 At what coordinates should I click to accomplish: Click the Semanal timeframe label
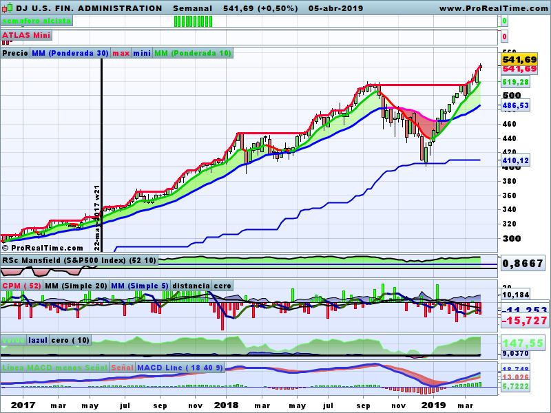pos(192,8)
